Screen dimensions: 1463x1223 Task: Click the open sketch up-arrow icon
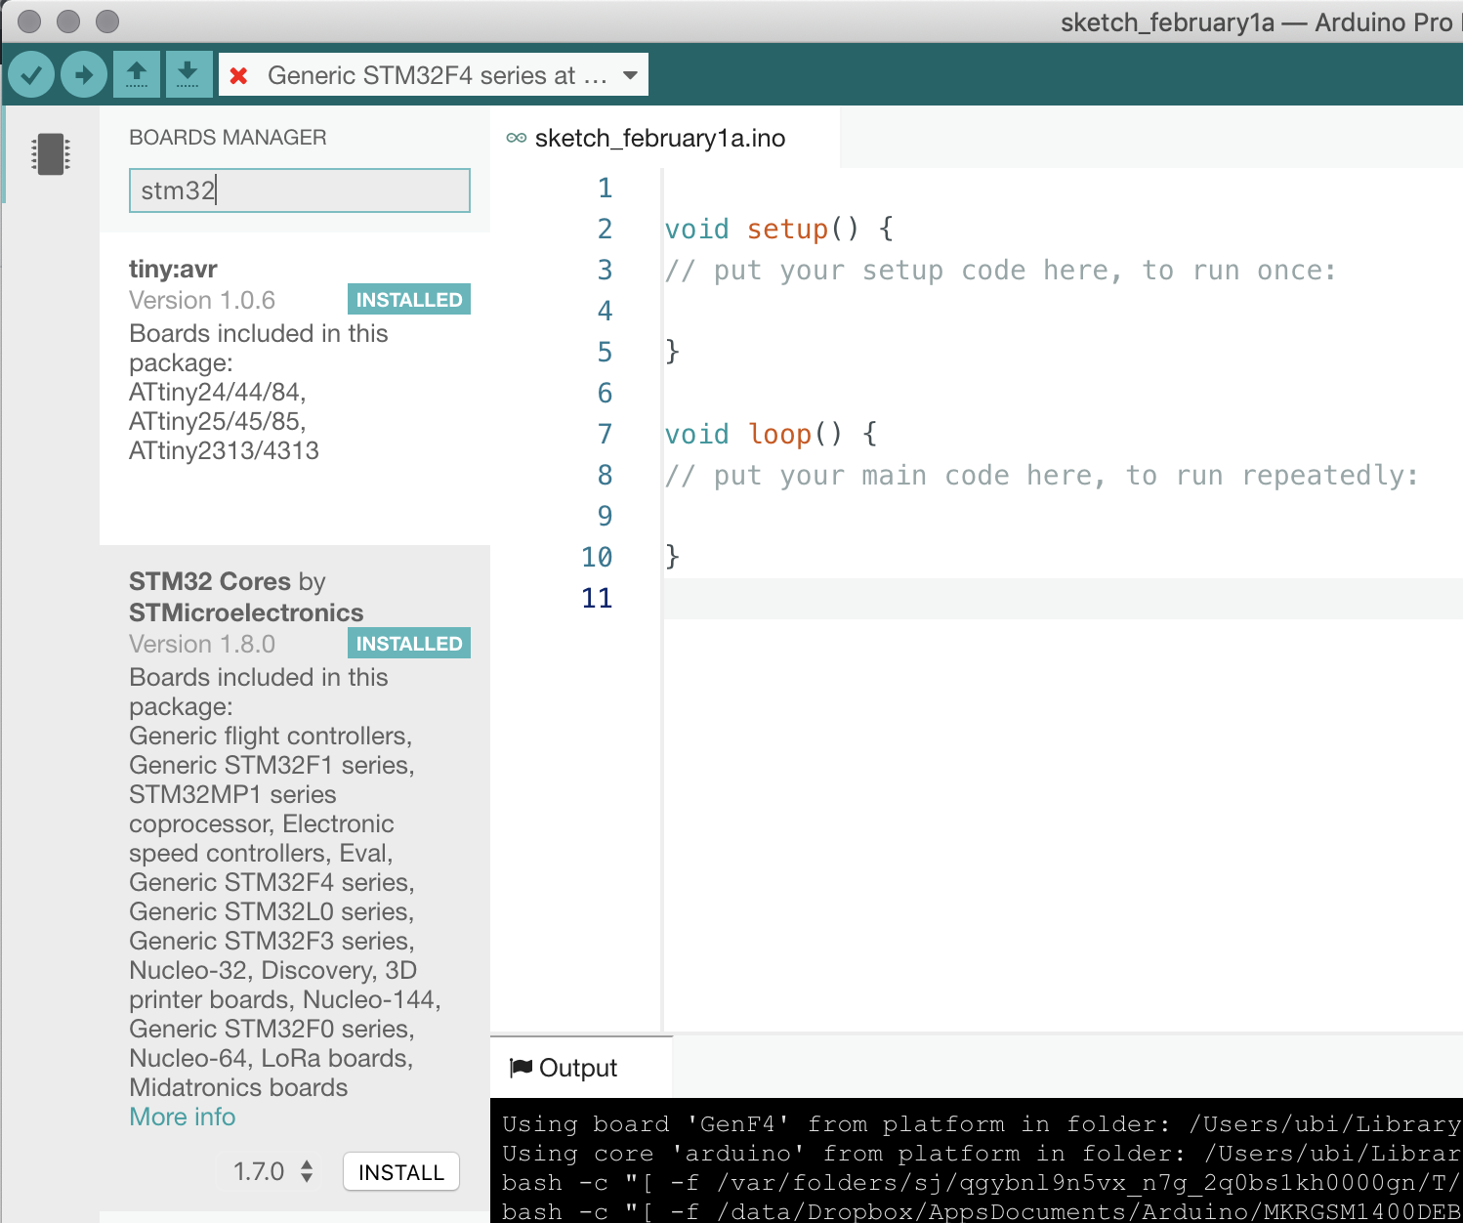137,74
